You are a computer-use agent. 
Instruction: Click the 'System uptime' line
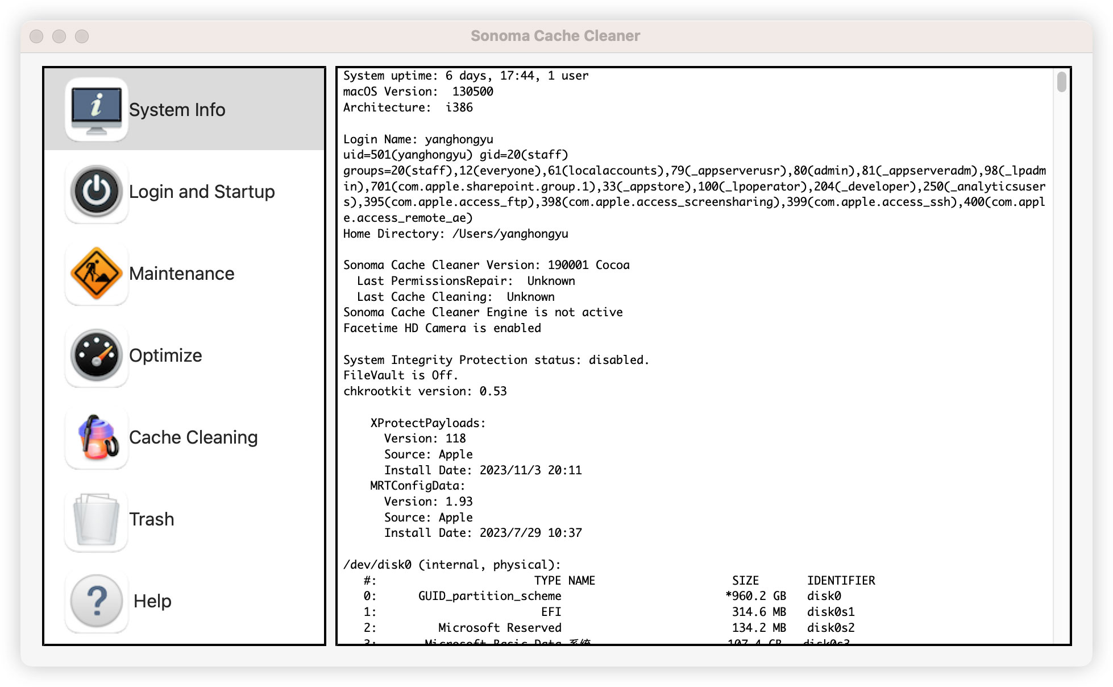click(466, 76)
